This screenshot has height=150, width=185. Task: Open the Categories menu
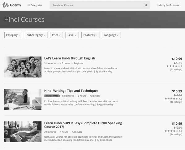pyautogui.click(x=35, y=5)
